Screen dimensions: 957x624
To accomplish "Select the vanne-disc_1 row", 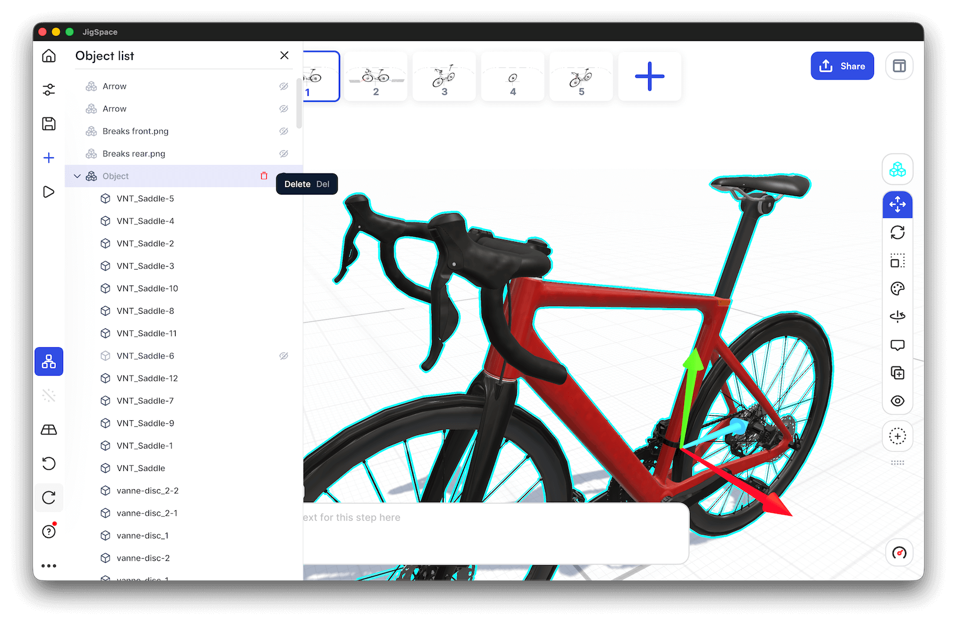I will point(184,536).
